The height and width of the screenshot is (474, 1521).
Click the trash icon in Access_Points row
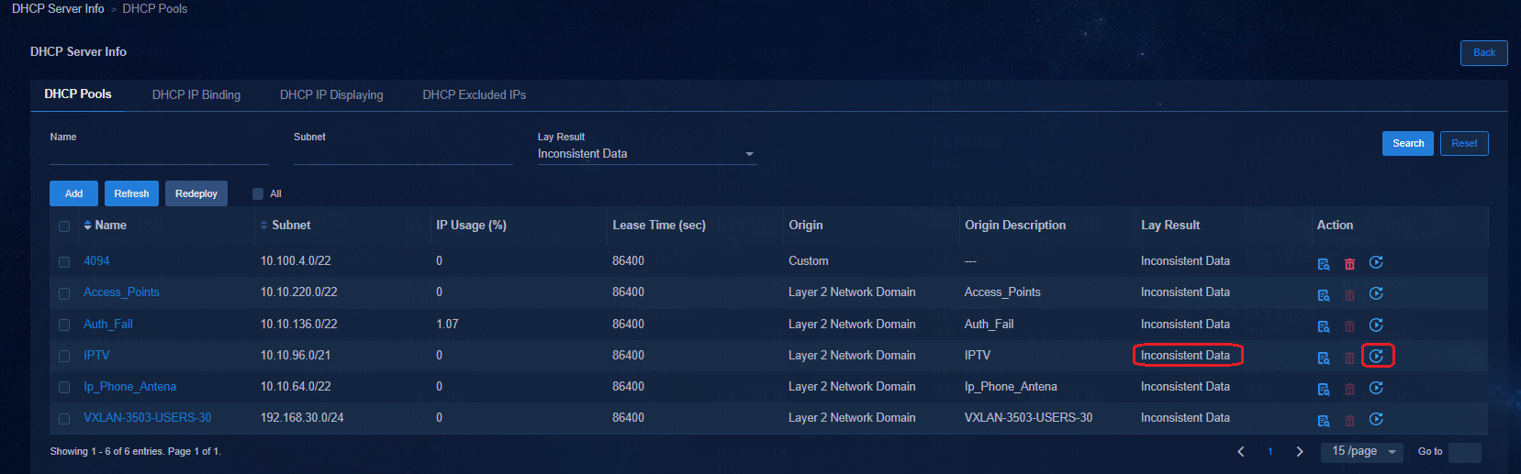coord(1349,295)
